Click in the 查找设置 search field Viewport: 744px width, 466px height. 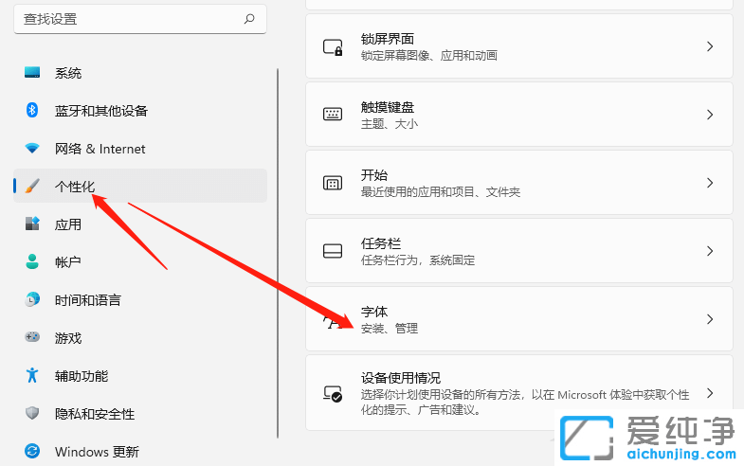click(128, 19)
